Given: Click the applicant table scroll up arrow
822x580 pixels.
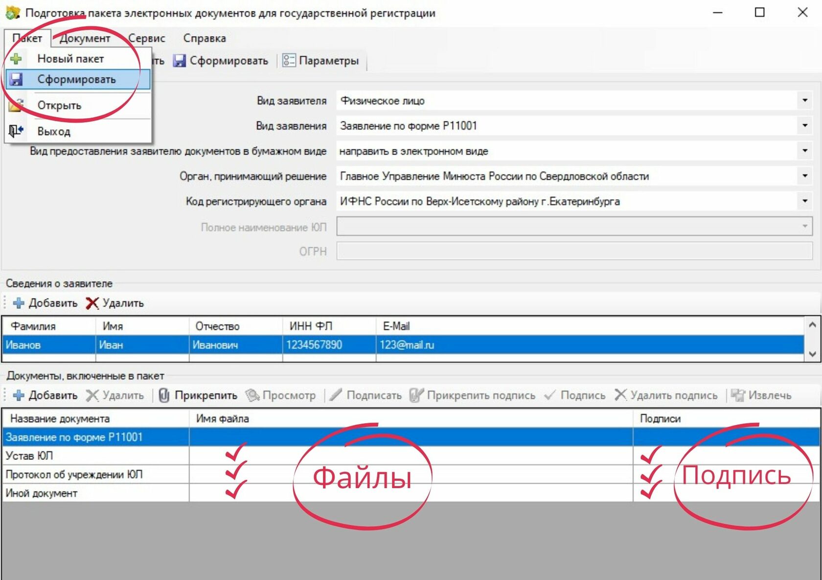Looking at the screenshot, I should pos(812,324).
